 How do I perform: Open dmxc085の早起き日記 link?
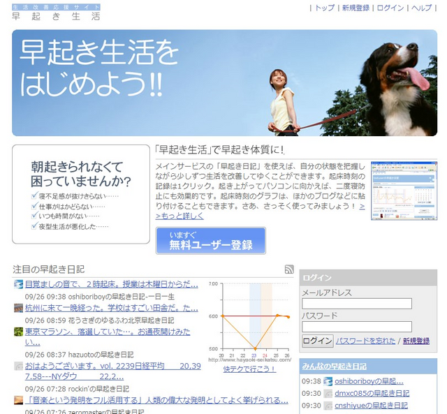click(372, 394)
